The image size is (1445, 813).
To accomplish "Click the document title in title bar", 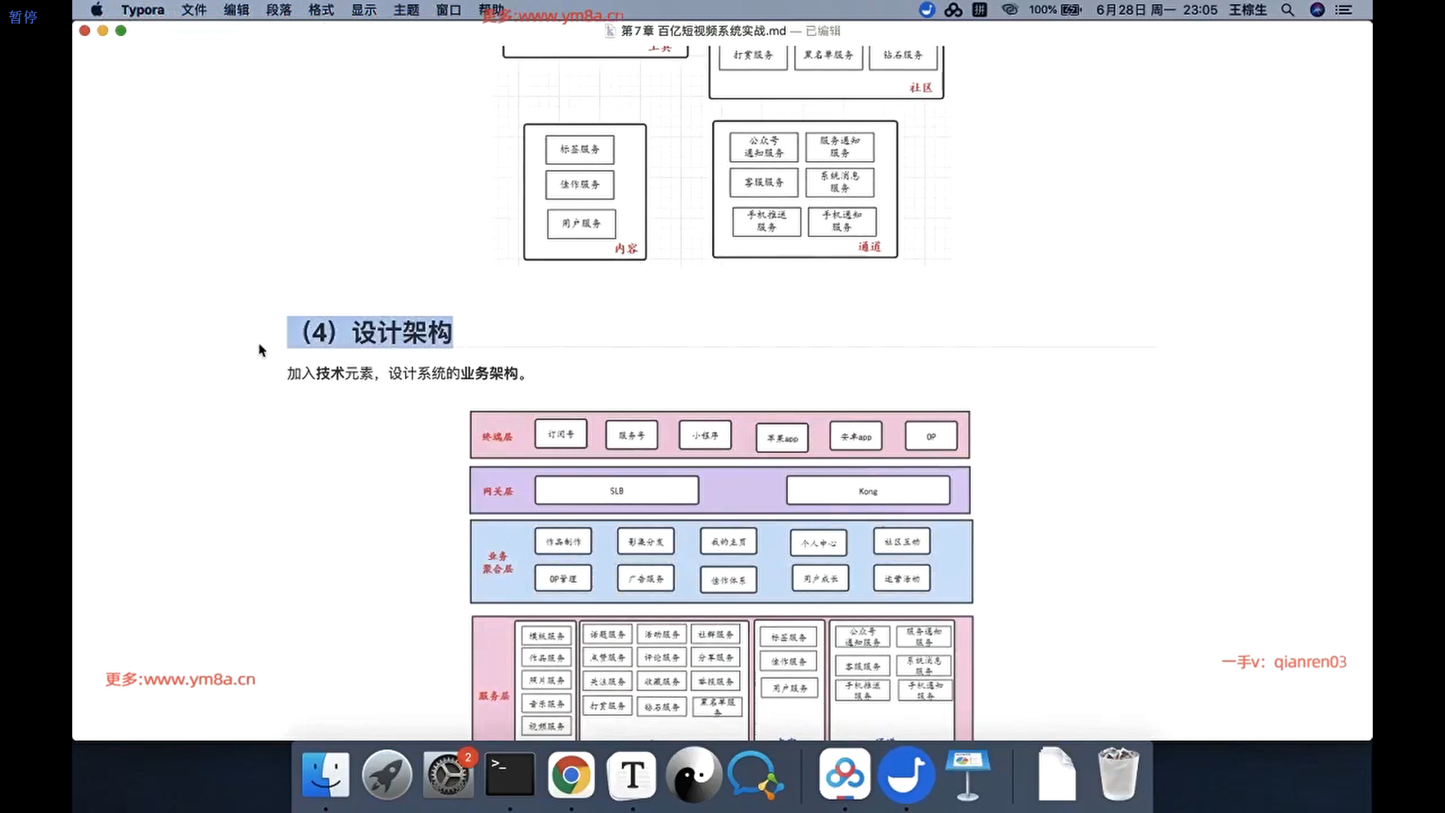I will 703,31.
